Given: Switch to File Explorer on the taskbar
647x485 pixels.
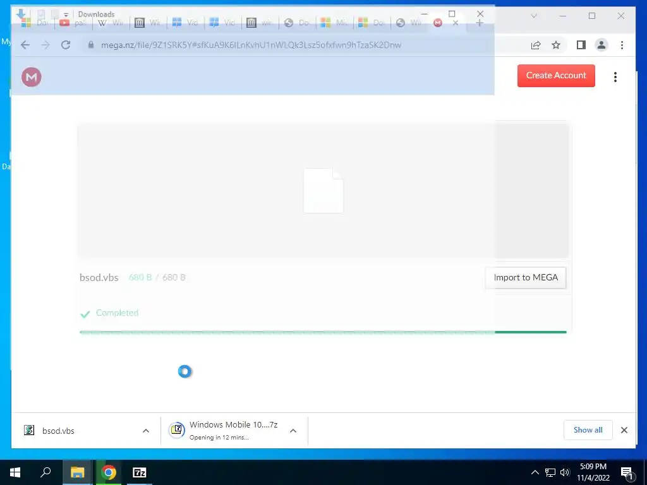Looking at the screenshot, I should pos(77,472).
